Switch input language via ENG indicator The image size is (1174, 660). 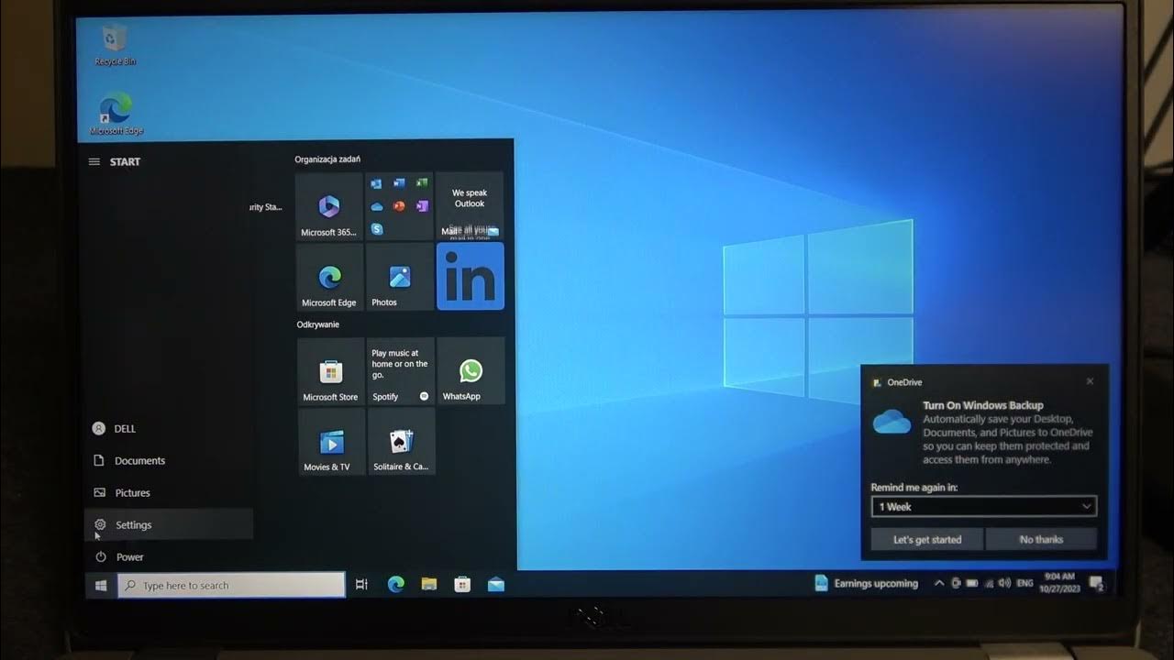point(1025,583)
